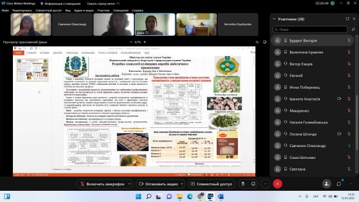Open the Аудио и видео menu
The width and height of the screenshot is (359, 202).
(84, 10)
